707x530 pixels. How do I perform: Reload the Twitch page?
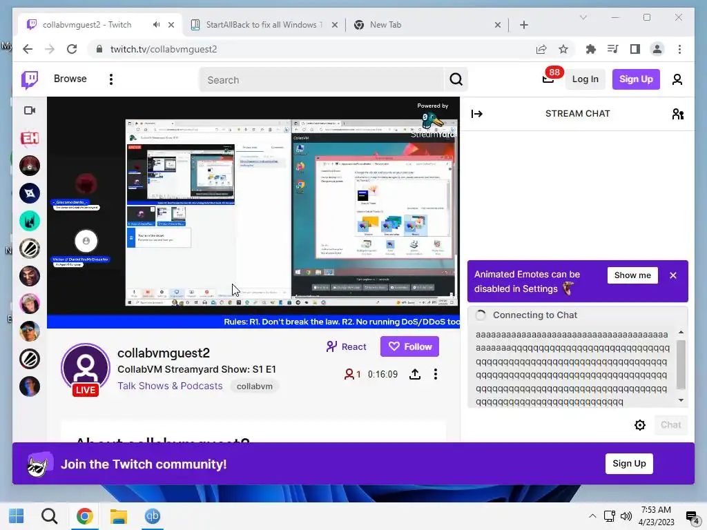72,49
